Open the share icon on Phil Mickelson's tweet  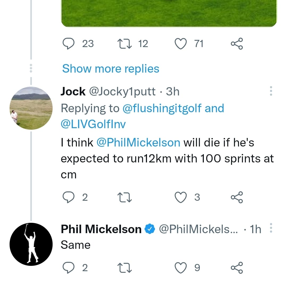coord(236,267)
